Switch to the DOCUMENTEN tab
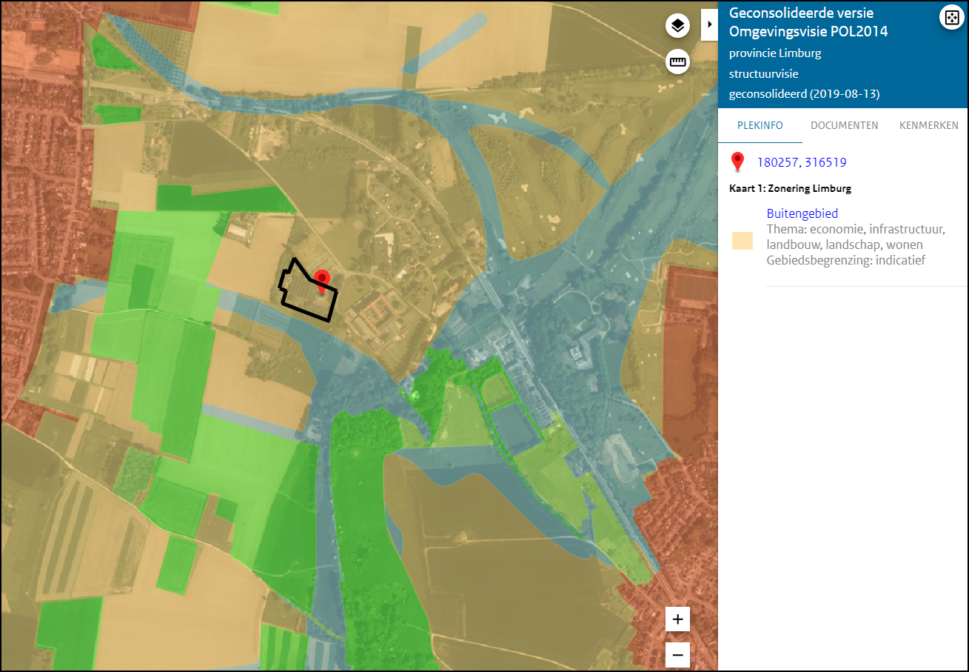Screen dimensions: 969x672 click(845, 125)
